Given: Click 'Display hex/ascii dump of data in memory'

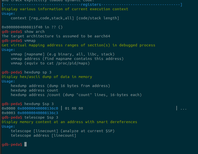Looking at the screenshot, I should pyautogui.click(x=47, y=77).
